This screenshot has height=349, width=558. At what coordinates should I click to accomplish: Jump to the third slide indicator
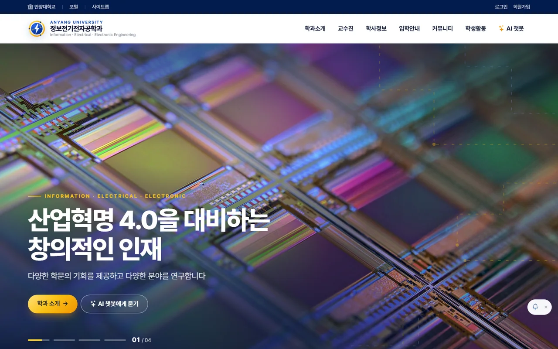pos(89,340)
